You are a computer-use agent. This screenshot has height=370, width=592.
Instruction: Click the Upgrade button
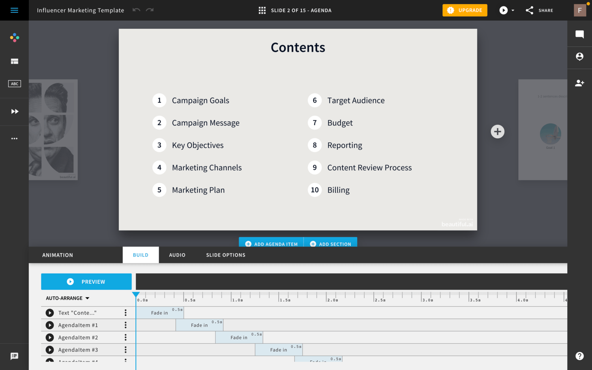click(465, 10)
